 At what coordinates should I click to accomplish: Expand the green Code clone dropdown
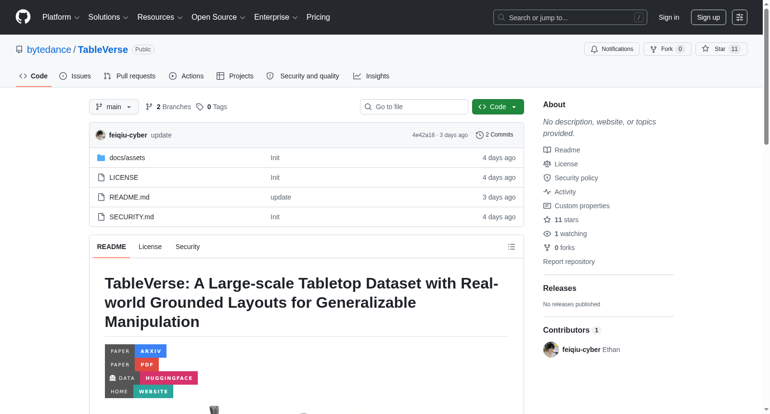tap(498, 107)
